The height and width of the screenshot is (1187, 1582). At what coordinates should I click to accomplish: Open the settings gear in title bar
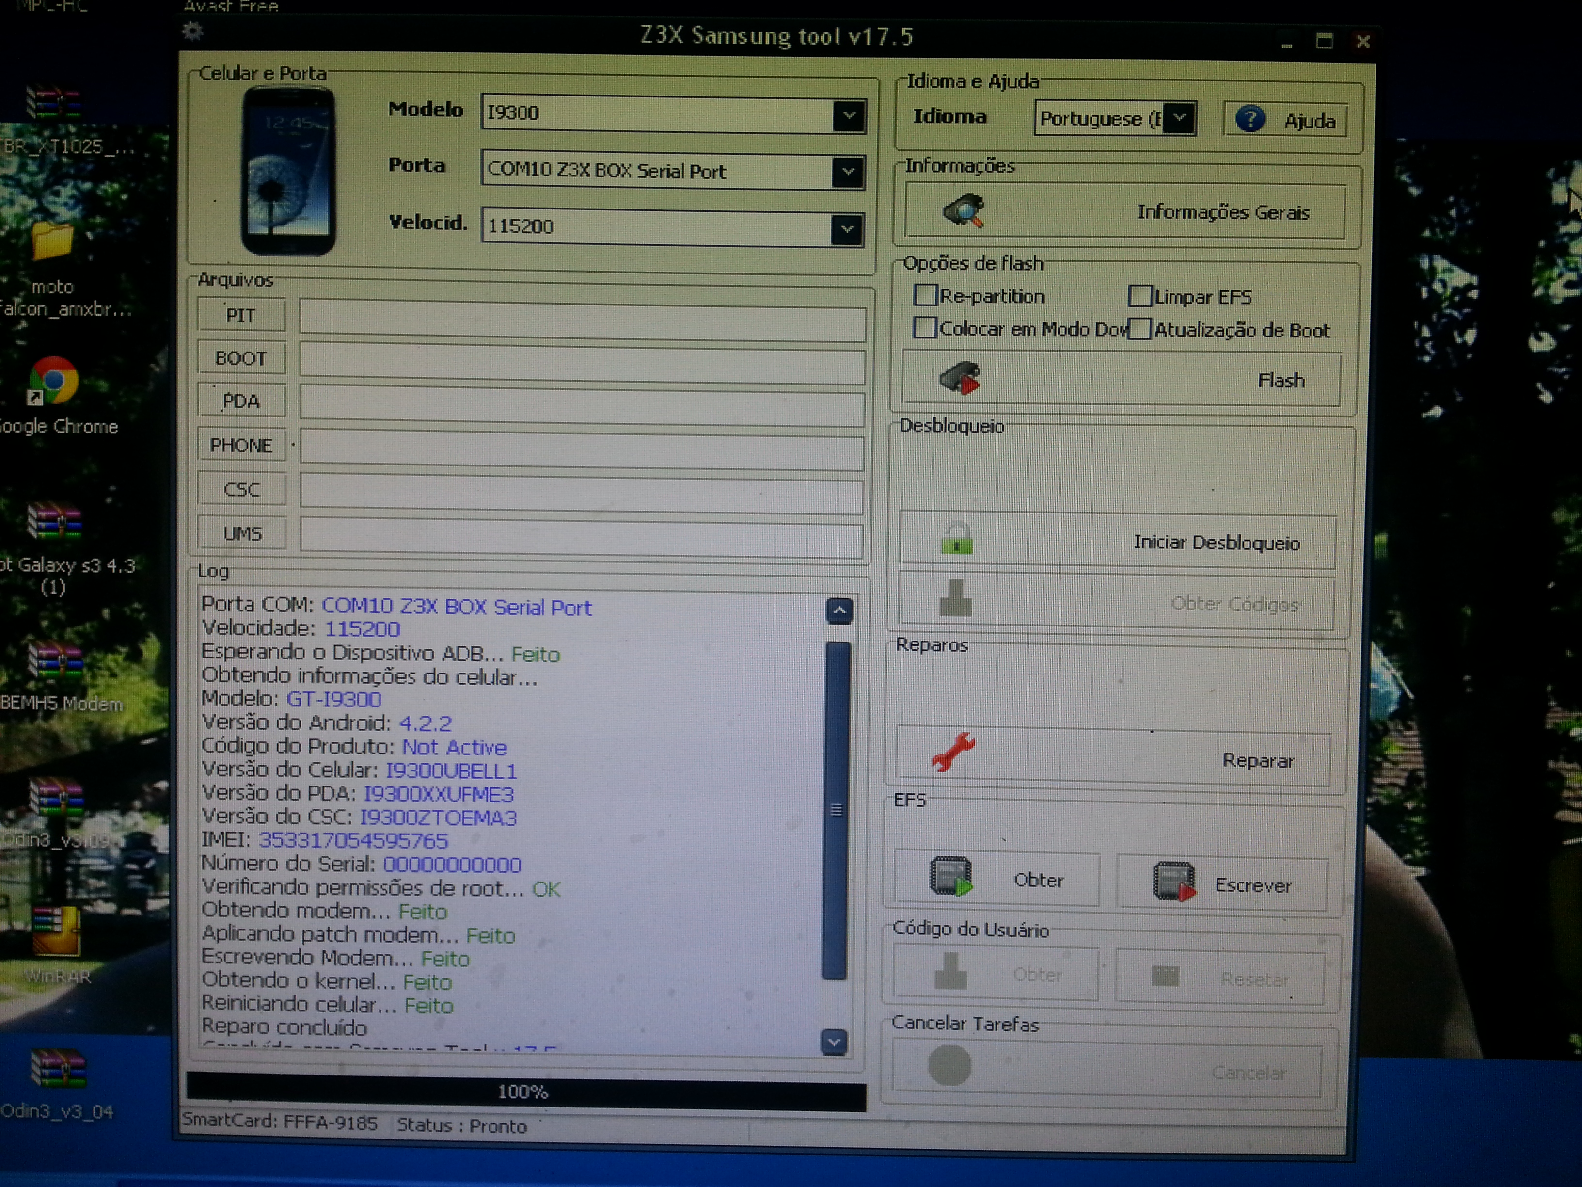click(x=192, y=32)
